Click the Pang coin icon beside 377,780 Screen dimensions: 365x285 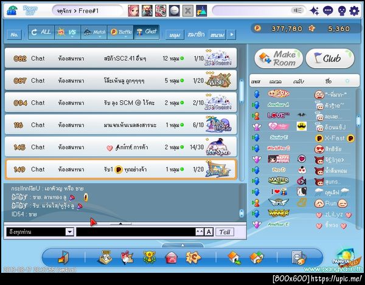(257, 29)
